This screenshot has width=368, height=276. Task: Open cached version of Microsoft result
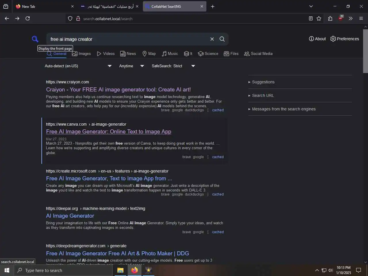(x=218, y=194)
